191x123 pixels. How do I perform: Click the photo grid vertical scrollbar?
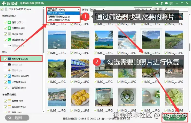point(190,47)
